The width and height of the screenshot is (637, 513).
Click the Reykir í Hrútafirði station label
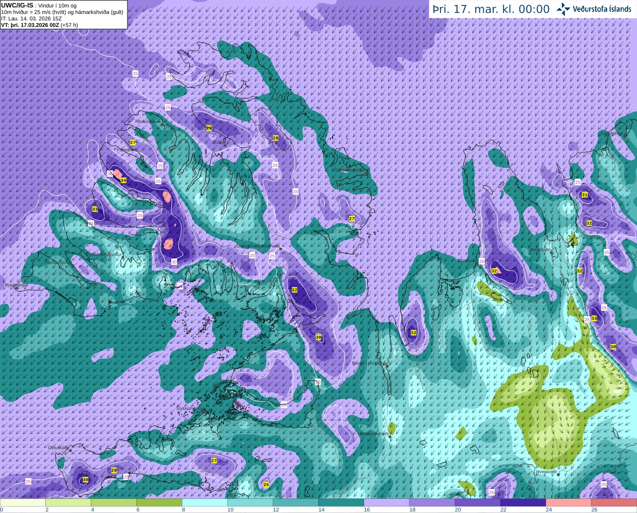pyautogui.click(x=370, y=363)
